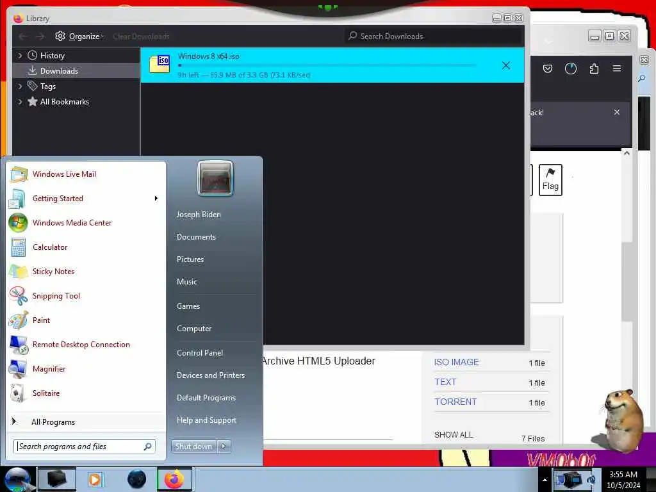Image resolution: width=656 pixels, height=492 pixels.
Task: Open Getting Started in the Start menu
Action: (86, 199)
